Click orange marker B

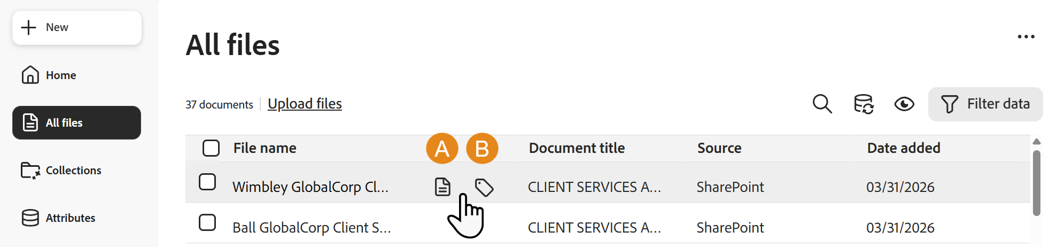[x=482, y=148]
